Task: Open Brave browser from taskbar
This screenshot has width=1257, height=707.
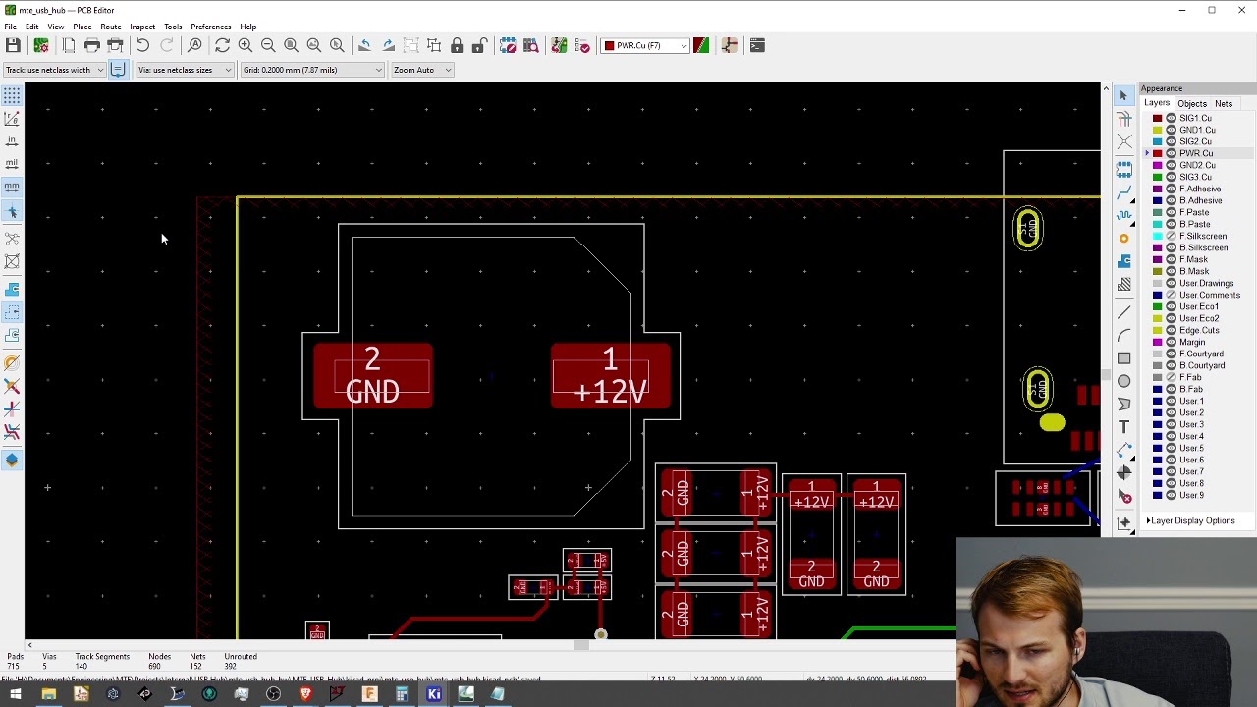Action: coord(305,694)
